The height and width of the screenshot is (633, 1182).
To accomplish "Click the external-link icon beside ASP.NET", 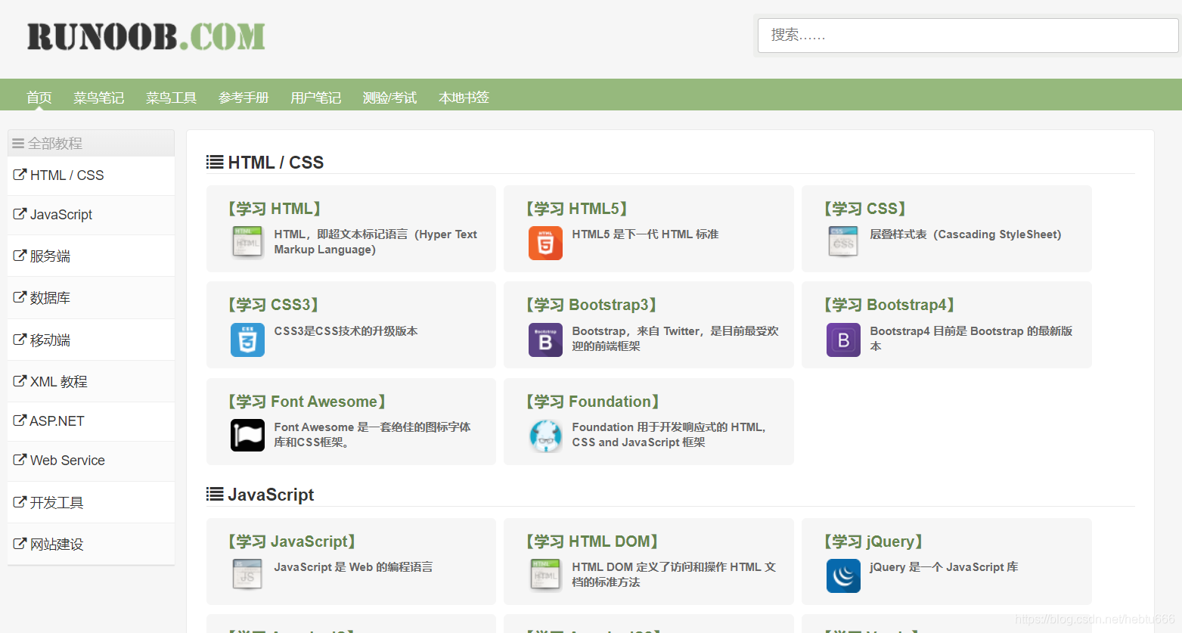I will (20, 420).
